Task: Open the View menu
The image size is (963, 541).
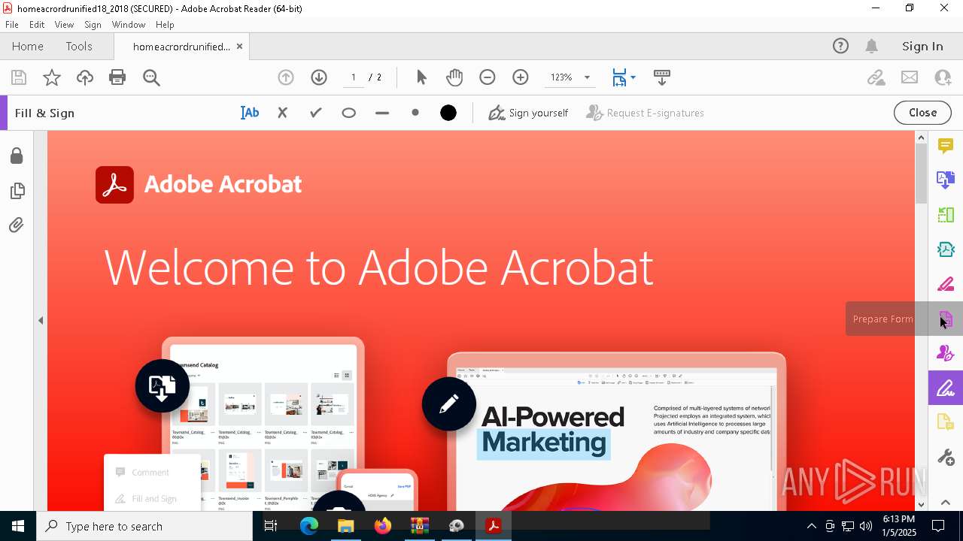Action: (64, 25)
